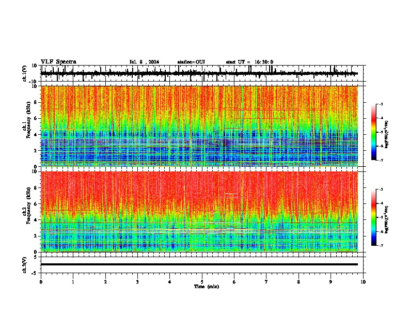This screenshot has height=316, width=409.
Task: Click the "VLF Spectra" title text
Action: point(58,62)
